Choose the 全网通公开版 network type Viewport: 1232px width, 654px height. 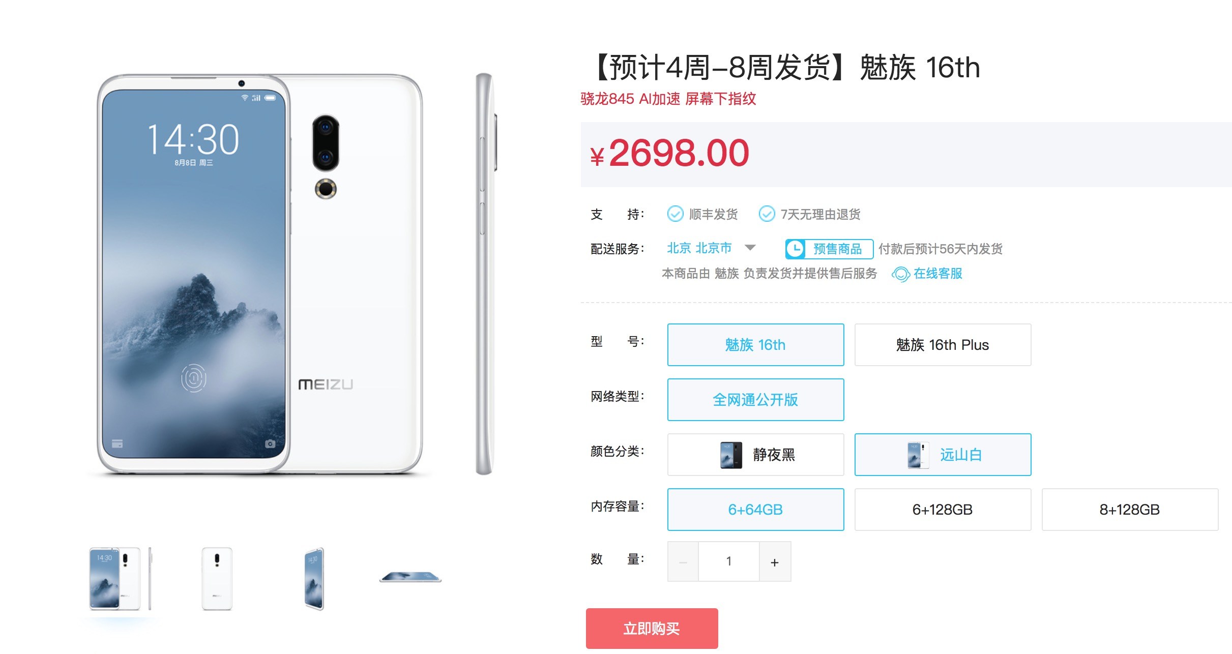point(755,400)
